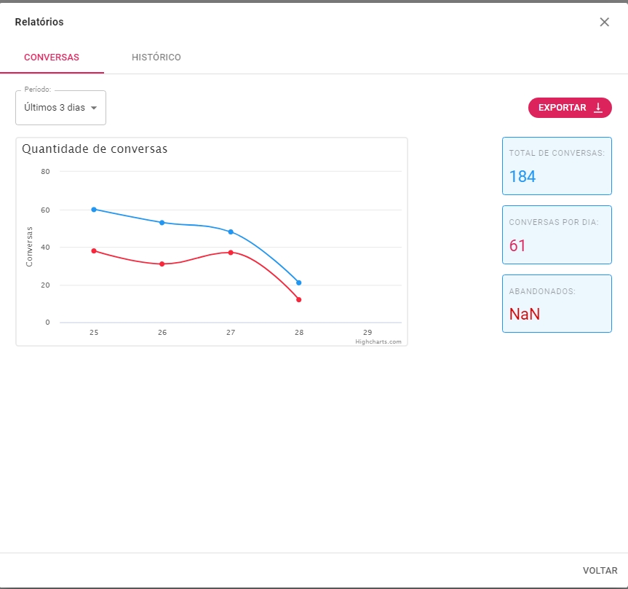The height and width of the screenshot is (589, 628).
Task: Click the Abandonados card showing NaN
Action: click(x=557, y=304)
